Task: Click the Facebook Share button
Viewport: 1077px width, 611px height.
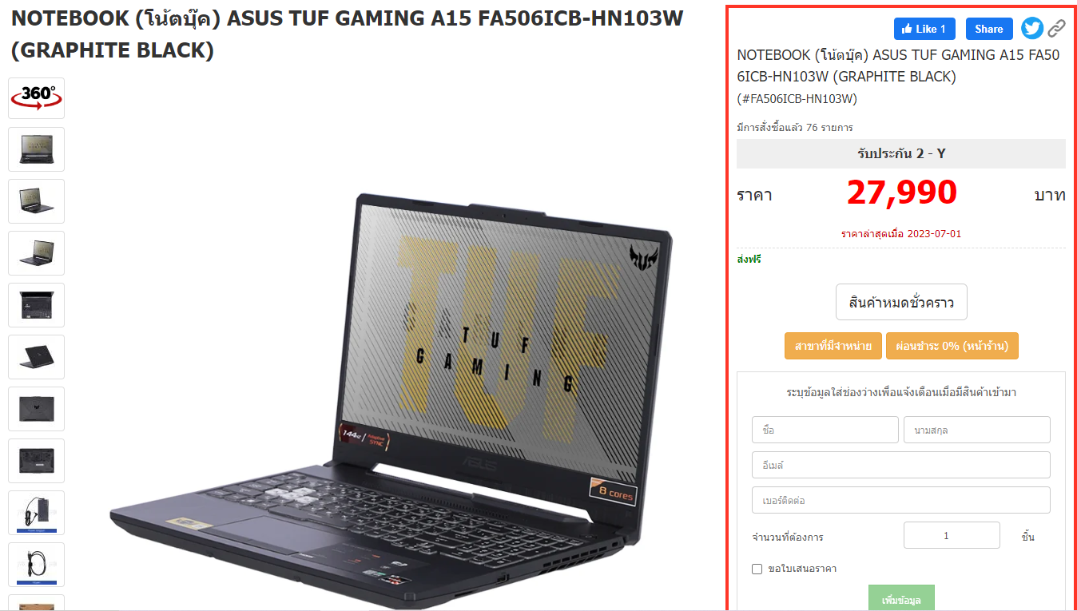Action: click(x=989, y=29)
